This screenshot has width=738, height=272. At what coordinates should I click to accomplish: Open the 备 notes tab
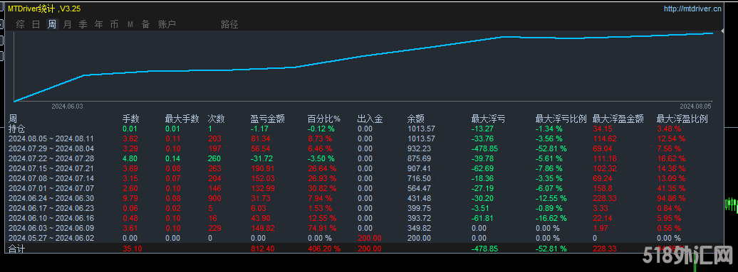click(145, 24)
